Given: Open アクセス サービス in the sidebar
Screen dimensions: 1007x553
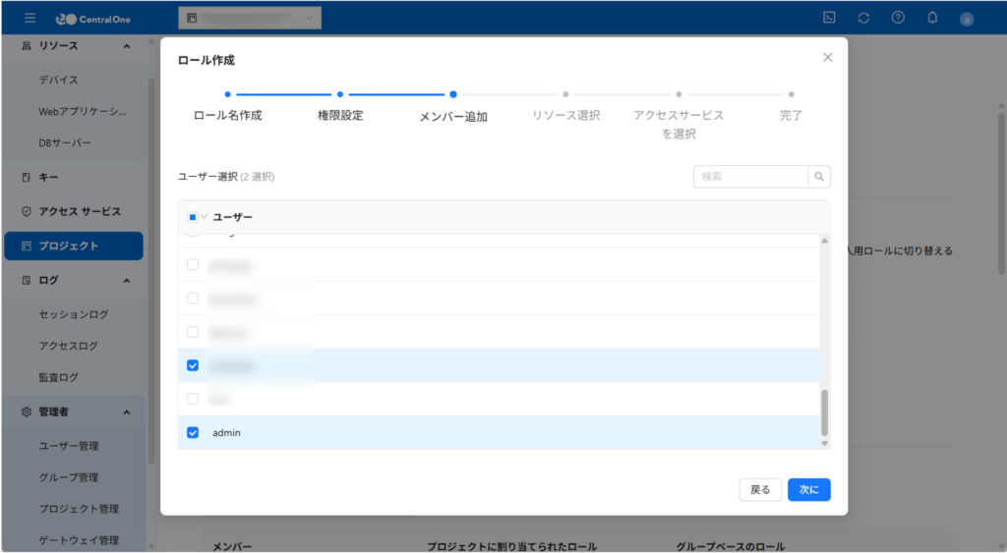Looking at the screenshot, I should tap(79, 211).
